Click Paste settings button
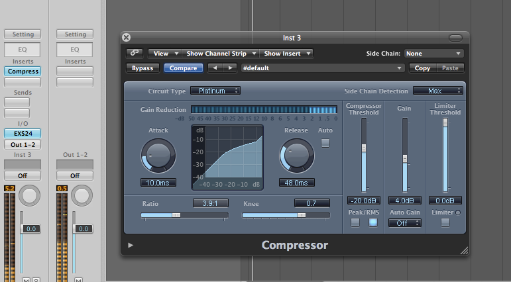Screen dimensions: 511x282 (x=450, y=68)
